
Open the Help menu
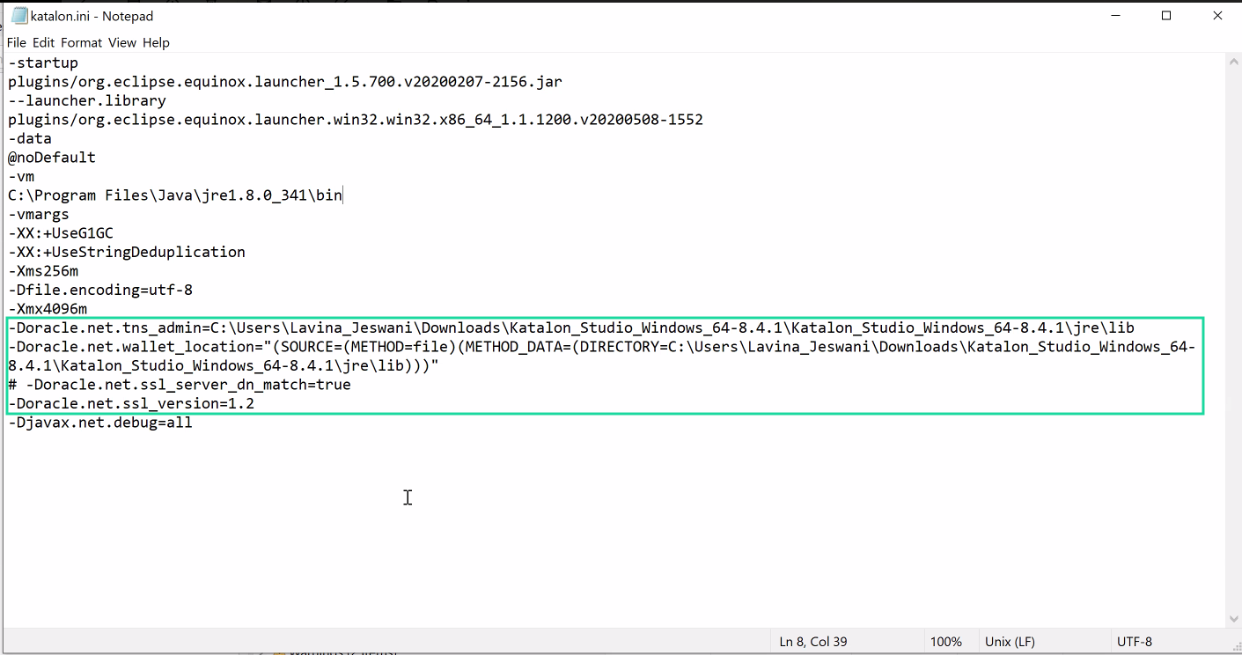coord(156,42)
